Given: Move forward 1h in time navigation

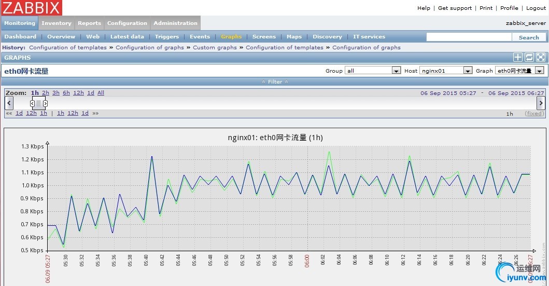Looking at the screenshot, I should click(x=61, y=113).
